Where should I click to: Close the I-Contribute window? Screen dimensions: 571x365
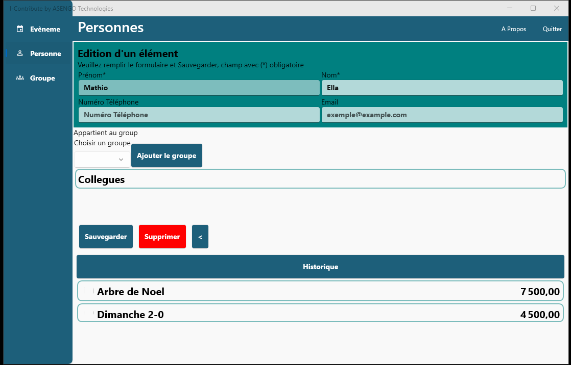[x=557, y=8]
